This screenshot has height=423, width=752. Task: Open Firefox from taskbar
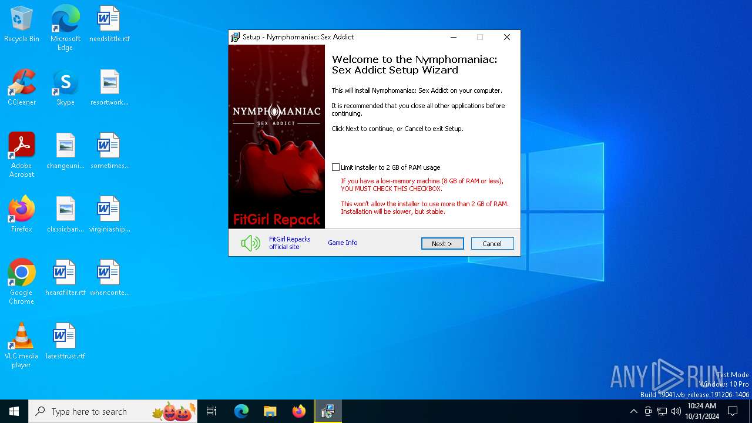[298, 411]
